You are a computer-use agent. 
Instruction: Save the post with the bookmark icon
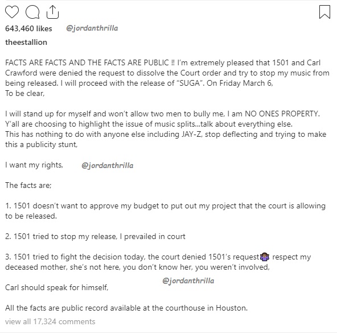324,12
